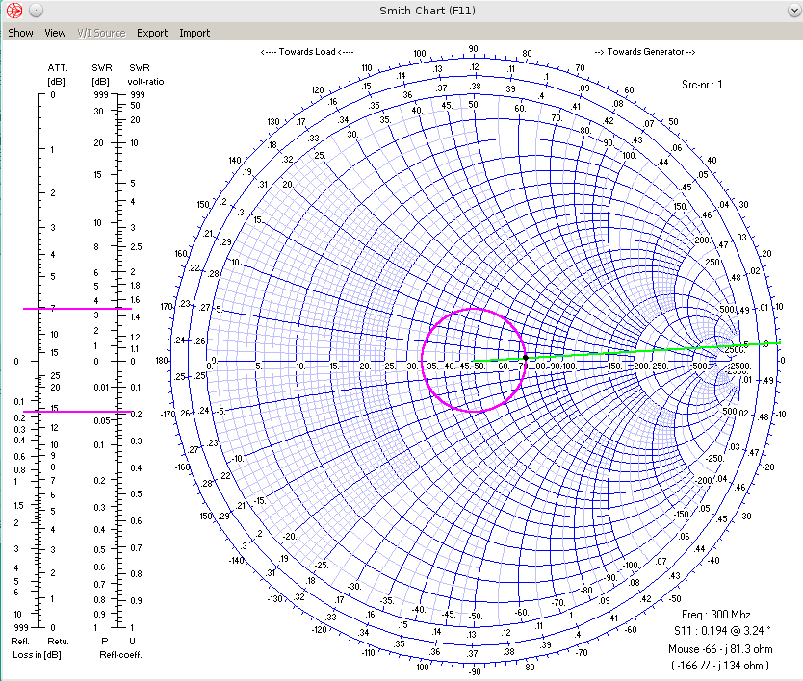Click the '90' degree label at chart top

pos(473,49)
